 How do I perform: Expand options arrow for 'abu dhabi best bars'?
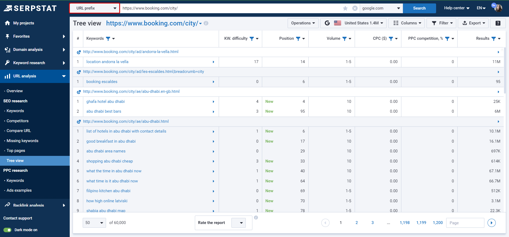click(x=213, y=112)
